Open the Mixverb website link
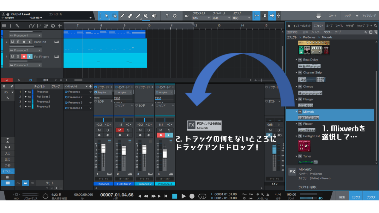 (x=308, y=187)
